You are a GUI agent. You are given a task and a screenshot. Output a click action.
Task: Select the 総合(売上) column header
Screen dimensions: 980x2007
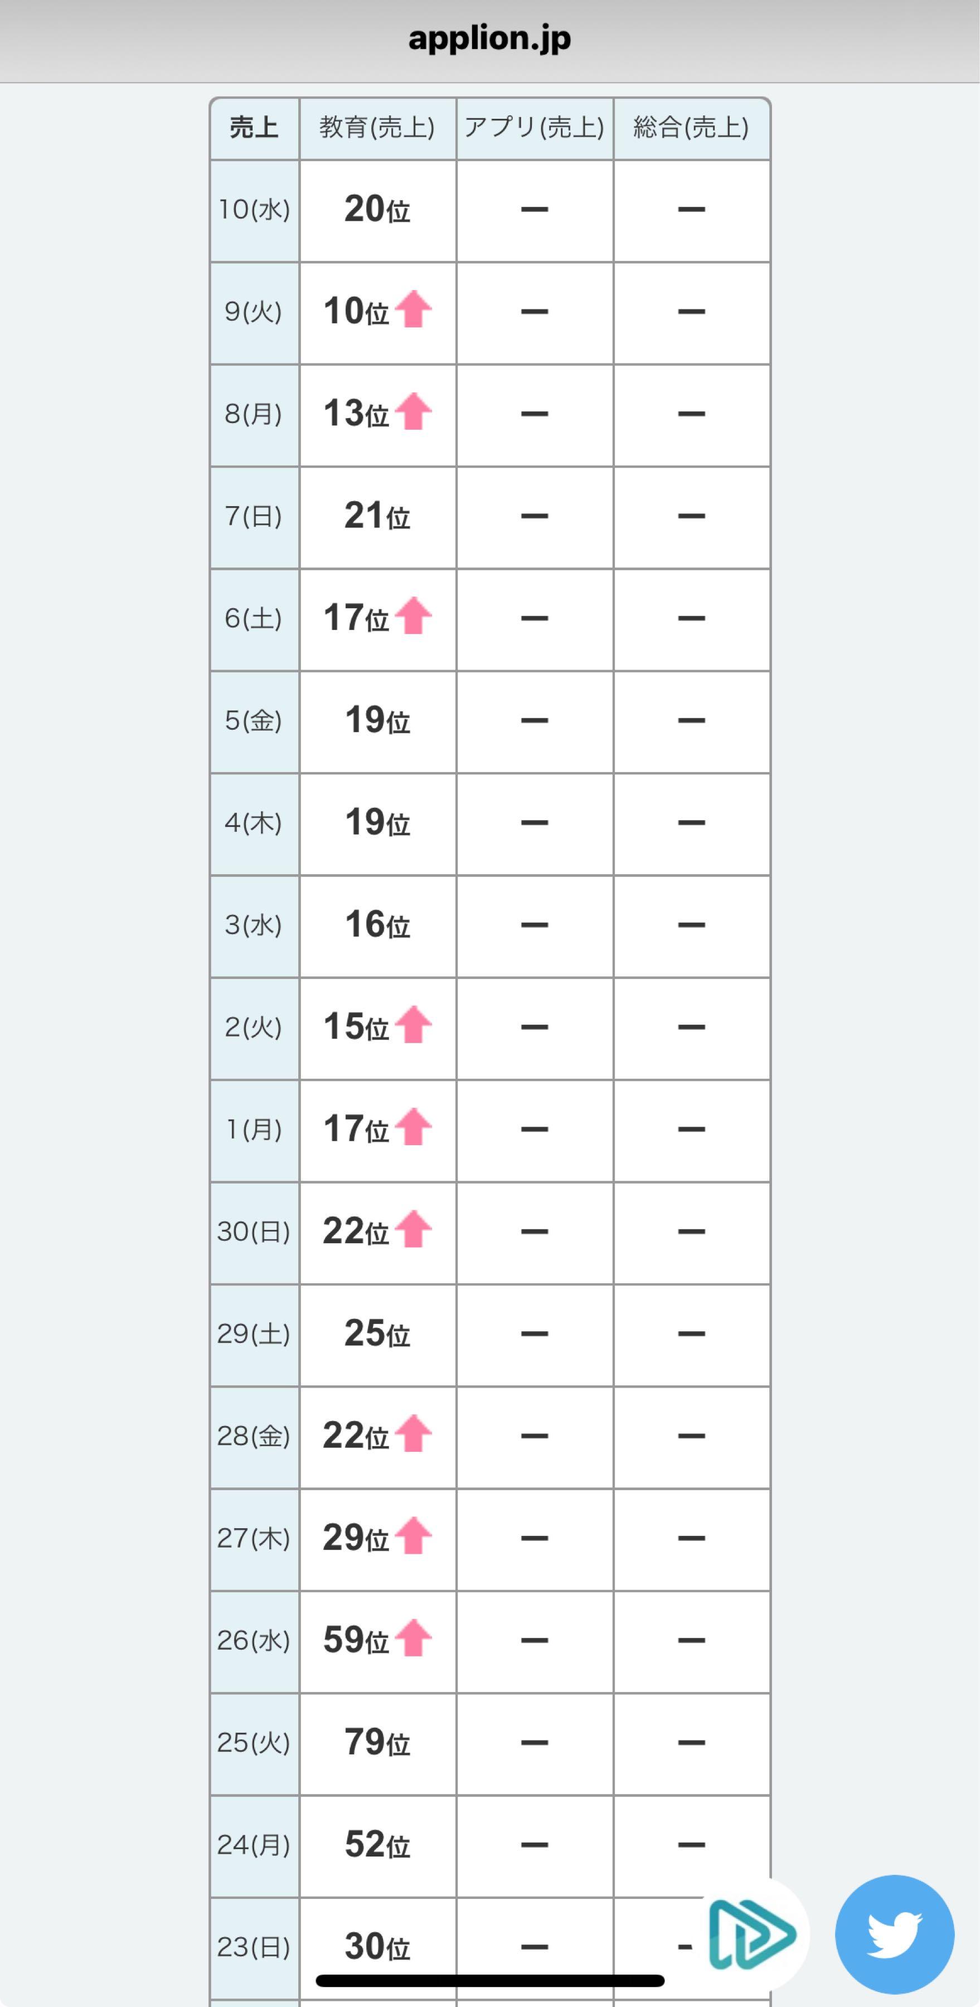(x=691, y=128)
